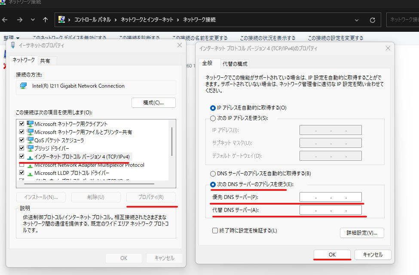Screen dimensions: 419x275
Task: Go back with the left arrow in Explorer
Action: pyautogui.click(x=5, y=20)
